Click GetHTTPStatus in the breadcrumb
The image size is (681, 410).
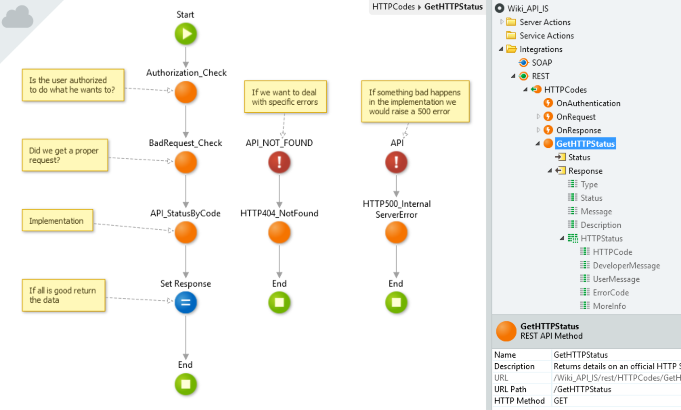pos(453,7)
